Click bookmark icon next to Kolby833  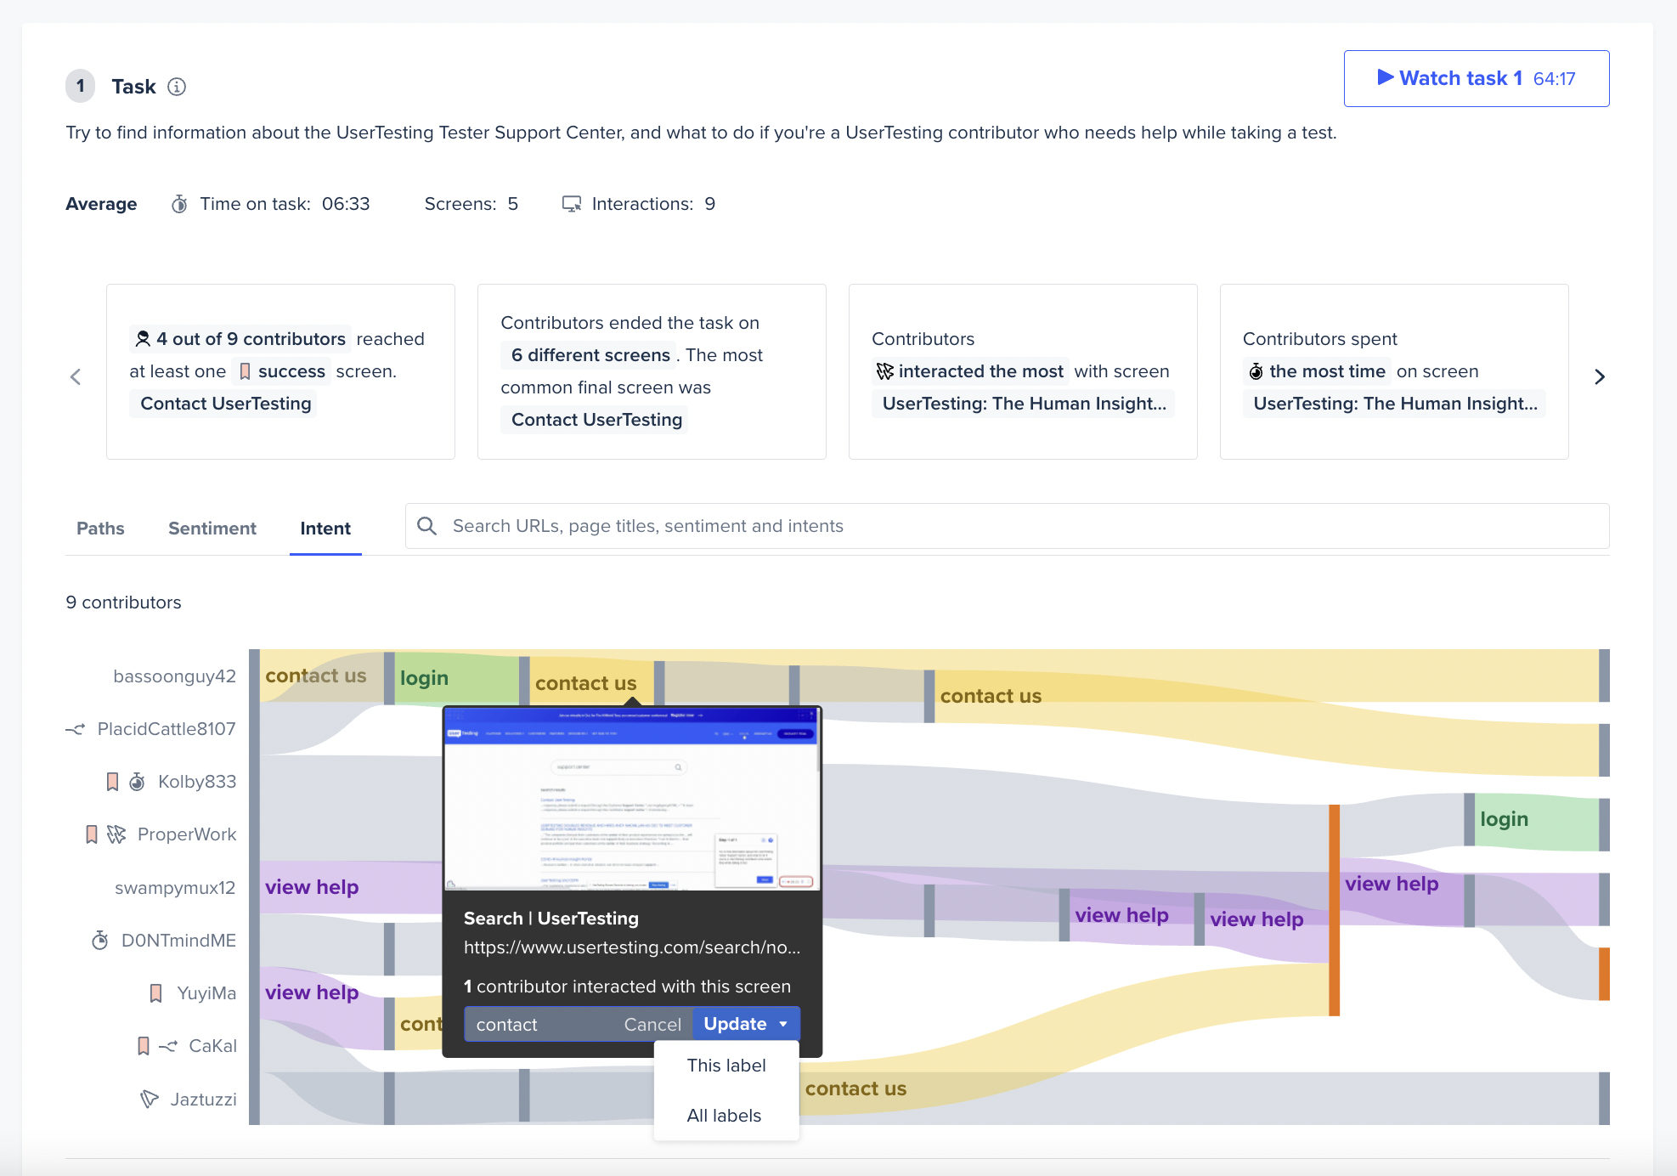tap(112, 782)
